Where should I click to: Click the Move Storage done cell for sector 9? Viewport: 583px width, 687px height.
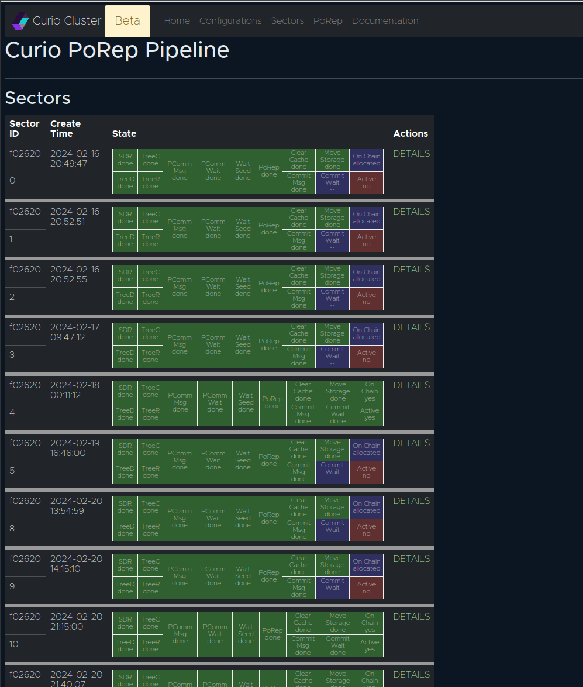click(x=332, y=565)
